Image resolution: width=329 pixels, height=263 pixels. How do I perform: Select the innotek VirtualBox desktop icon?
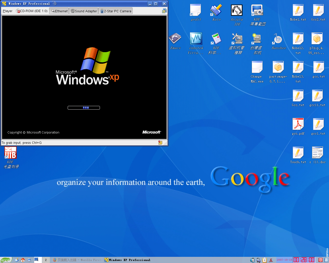[x=196, y=43]
